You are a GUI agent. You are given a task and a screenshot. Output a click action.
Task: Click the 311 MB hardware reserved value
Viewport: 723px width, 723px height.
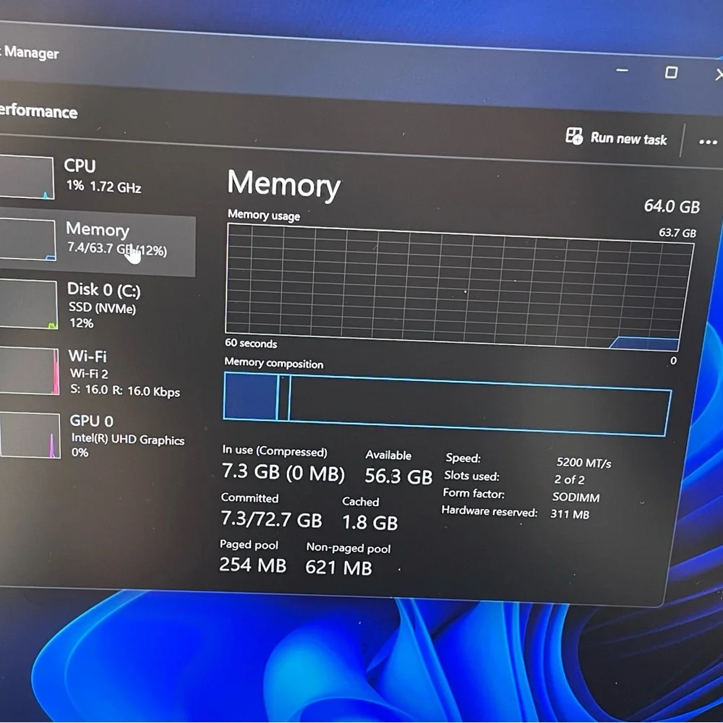[x=570, y=514]
